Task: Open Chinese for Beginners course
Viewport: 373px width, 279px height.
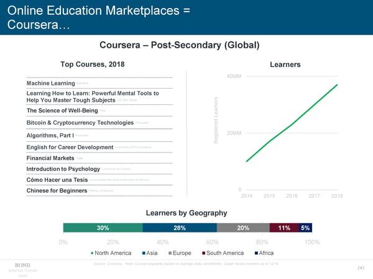Action: coord(57,190)
